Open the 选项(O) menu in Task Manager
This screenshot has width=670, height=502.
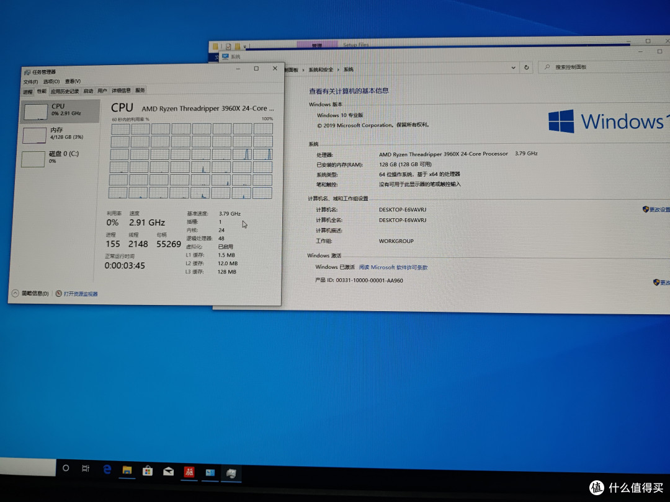pyautogui.click(x=51, y=82)
